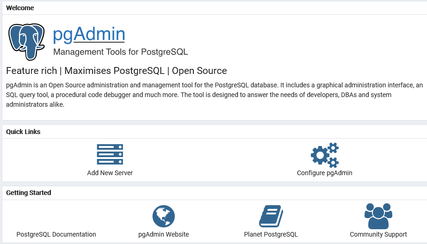Open the PostgreSQL Documentation link
This screenshot has height=244, width=427.
pyautogui.click(x=56, y=234)
